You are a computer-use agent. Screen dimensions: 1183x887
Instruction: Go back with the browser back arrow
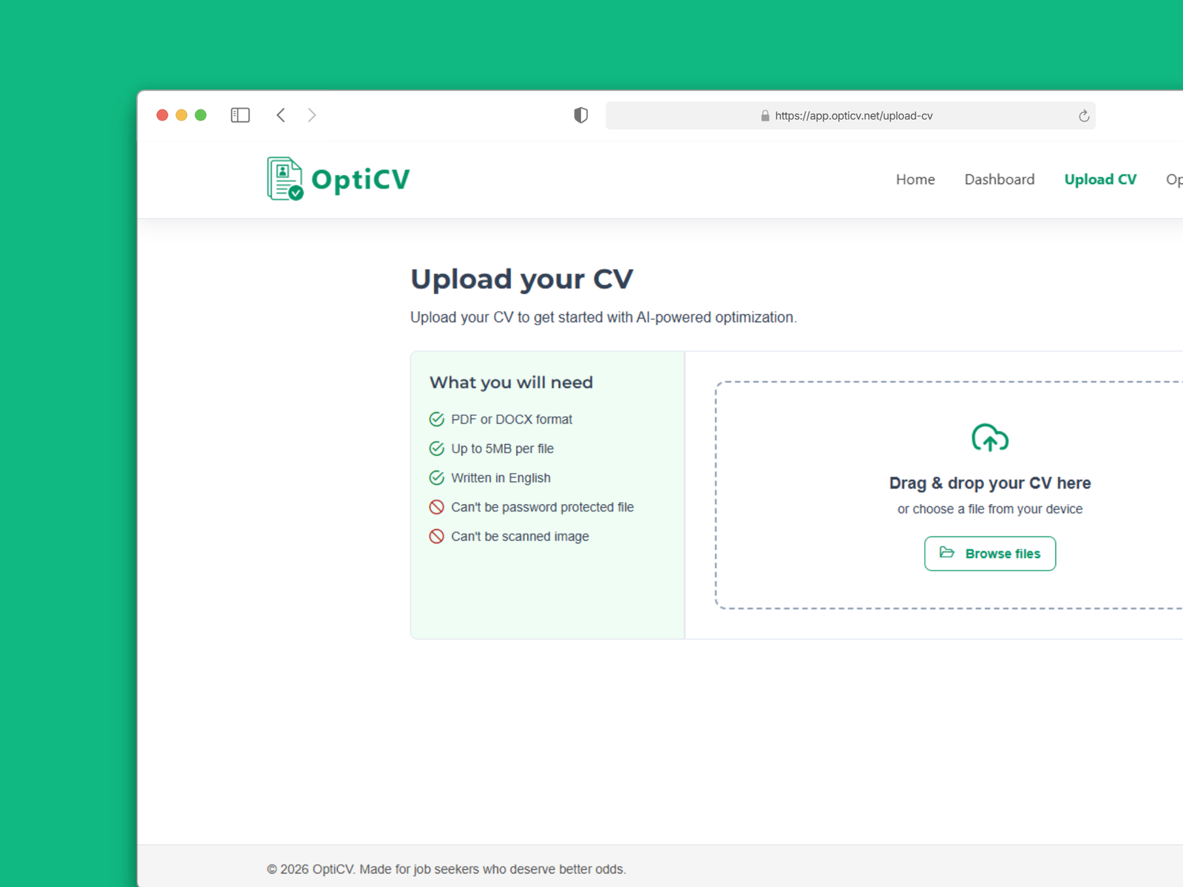tap(281, 115)
